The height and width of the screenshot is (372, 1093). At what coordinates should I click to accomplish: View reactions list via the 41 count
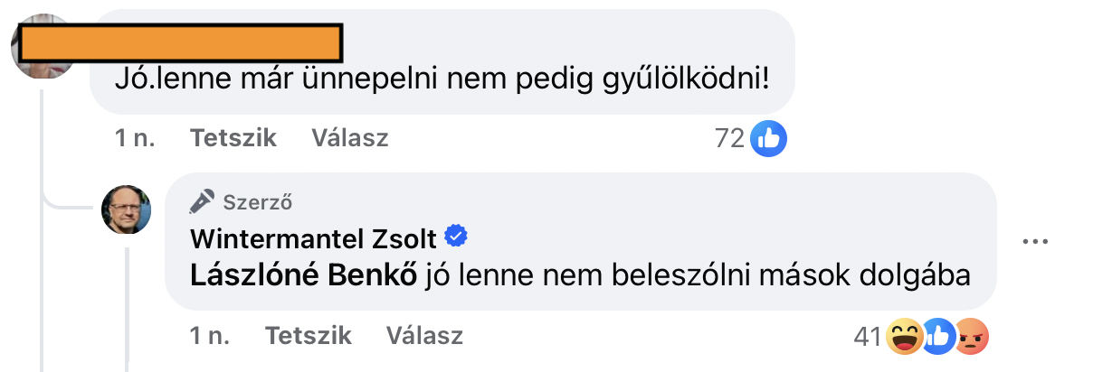868,337
